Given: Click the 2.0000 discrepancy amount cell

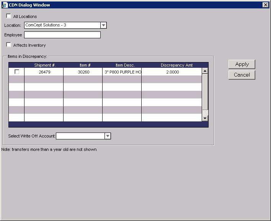Looking at the screenshot, I should tap(172, 72).
